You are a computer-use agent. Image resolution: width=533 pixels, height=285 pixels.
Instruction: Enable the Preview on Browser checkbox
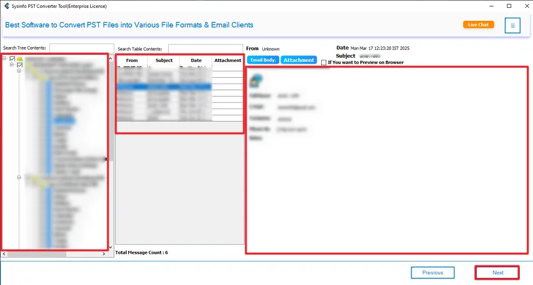[x=324, y=63]
